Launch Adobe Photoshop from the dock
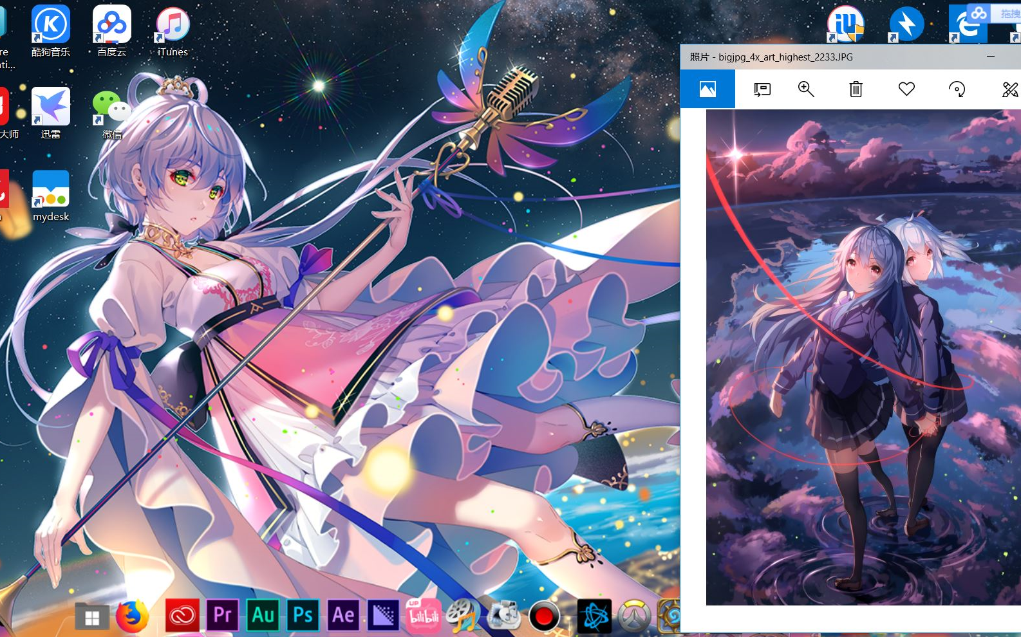Viewport: 1021px width, 637px height. [303, 616]
